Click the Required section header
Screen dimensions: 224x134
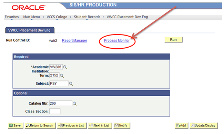[91, 57]
